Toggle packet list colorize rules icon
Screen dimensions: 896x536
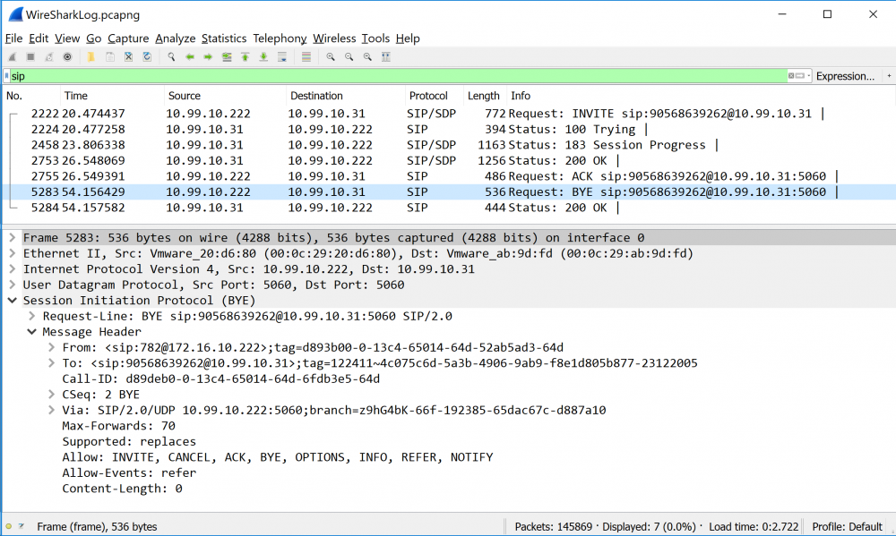tap(306, 57)
